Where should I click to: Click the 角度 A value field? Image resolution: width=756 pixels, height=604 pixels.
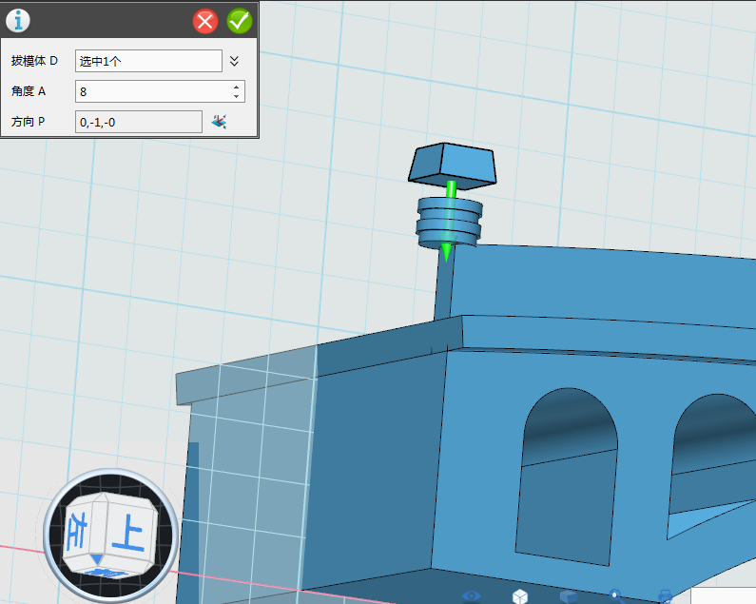(x=152, y=91)
